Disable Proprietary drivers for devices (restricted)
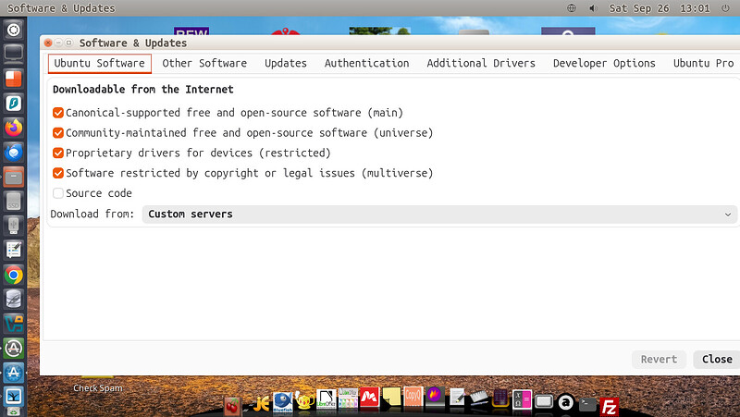The image size is (740, 417). 58,153
